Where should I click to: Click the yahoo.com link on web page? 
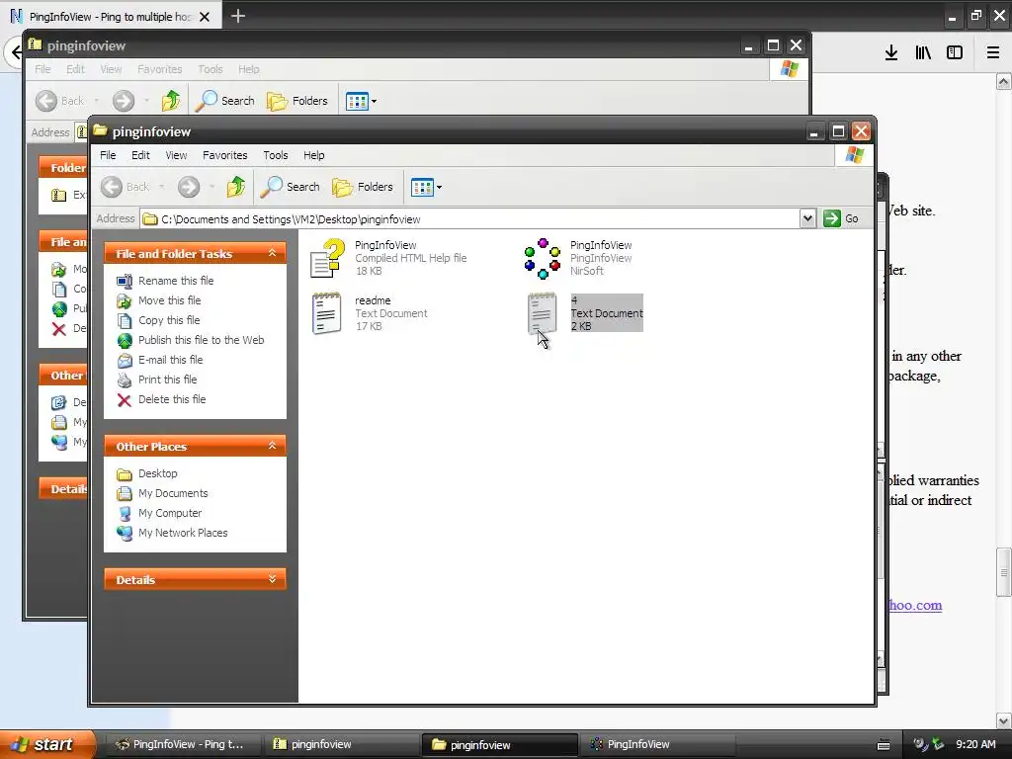click(914, 605)
